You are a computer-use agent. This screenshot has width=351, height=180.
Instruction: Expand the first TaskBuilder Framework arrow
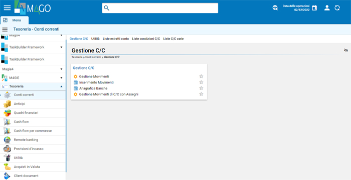pyautogui.click(x=61, y=47)
